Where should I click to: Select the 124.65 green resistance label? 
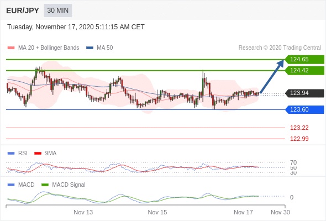click(x=304, y=60)
